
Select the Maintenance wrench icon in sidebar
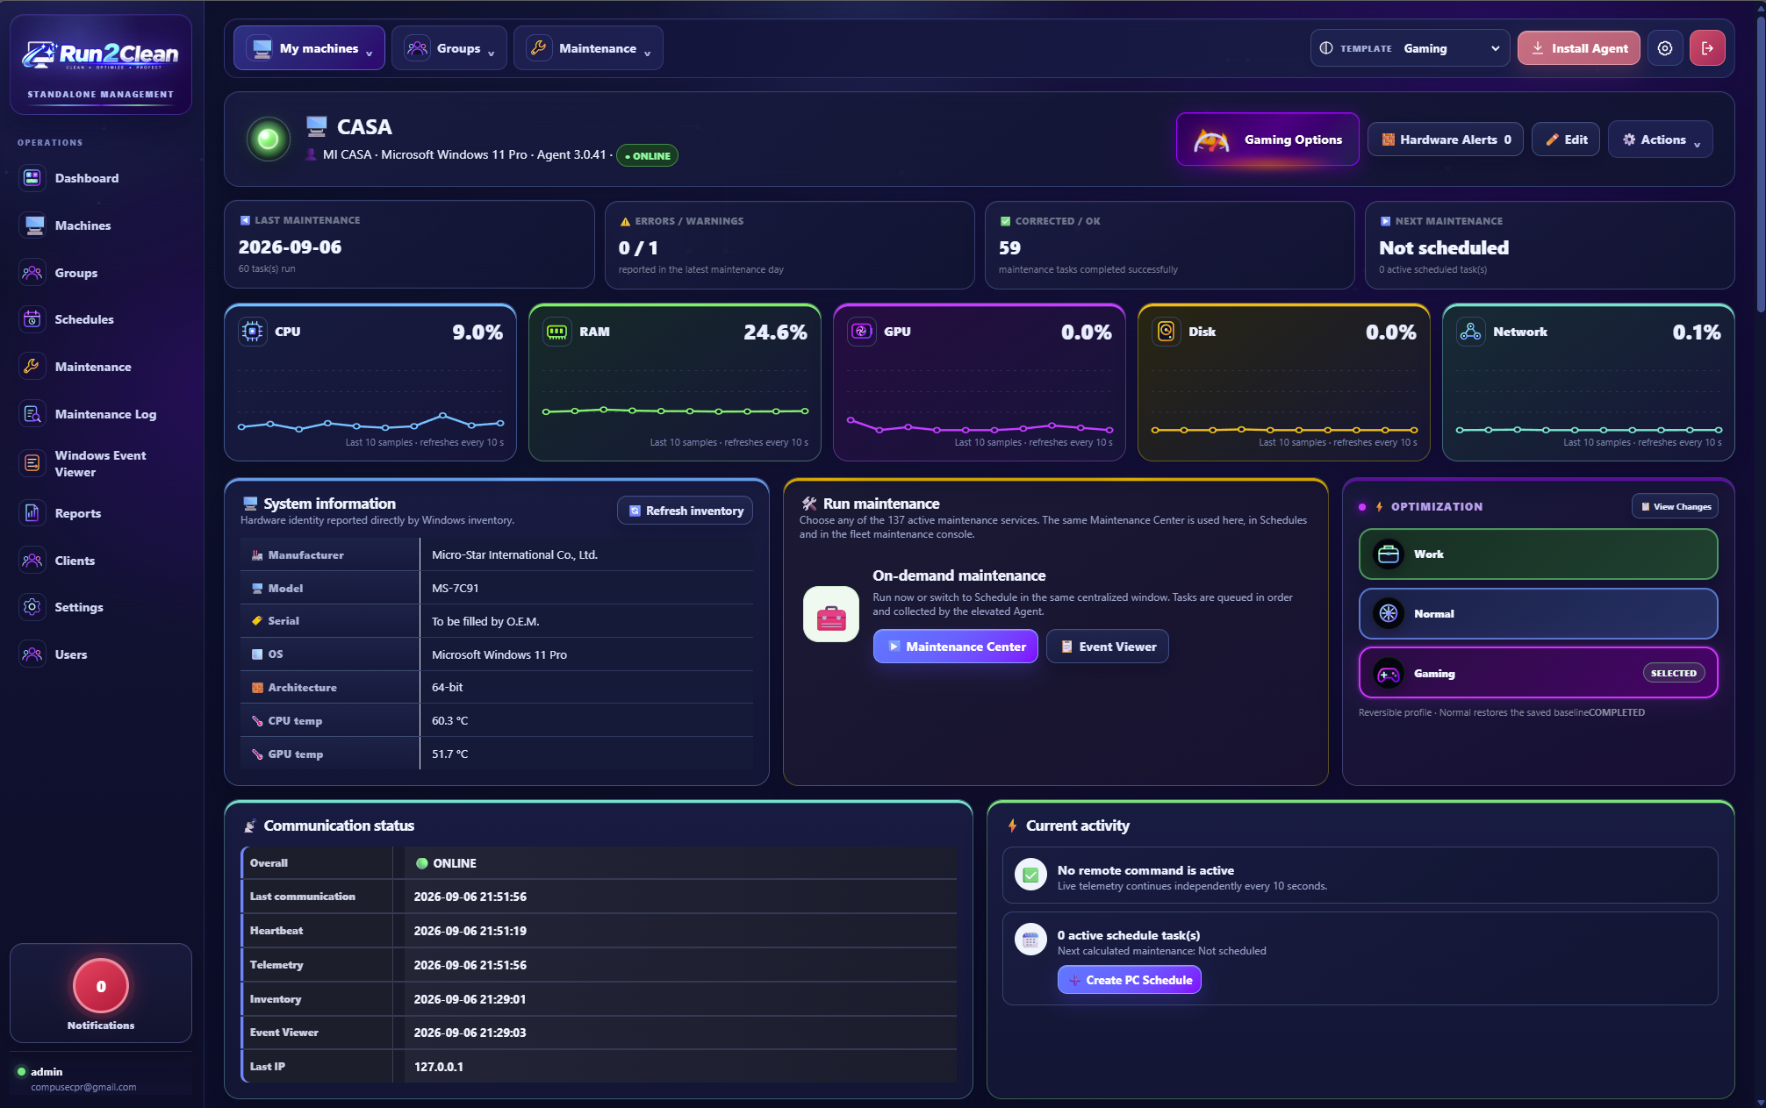(32, 367)
